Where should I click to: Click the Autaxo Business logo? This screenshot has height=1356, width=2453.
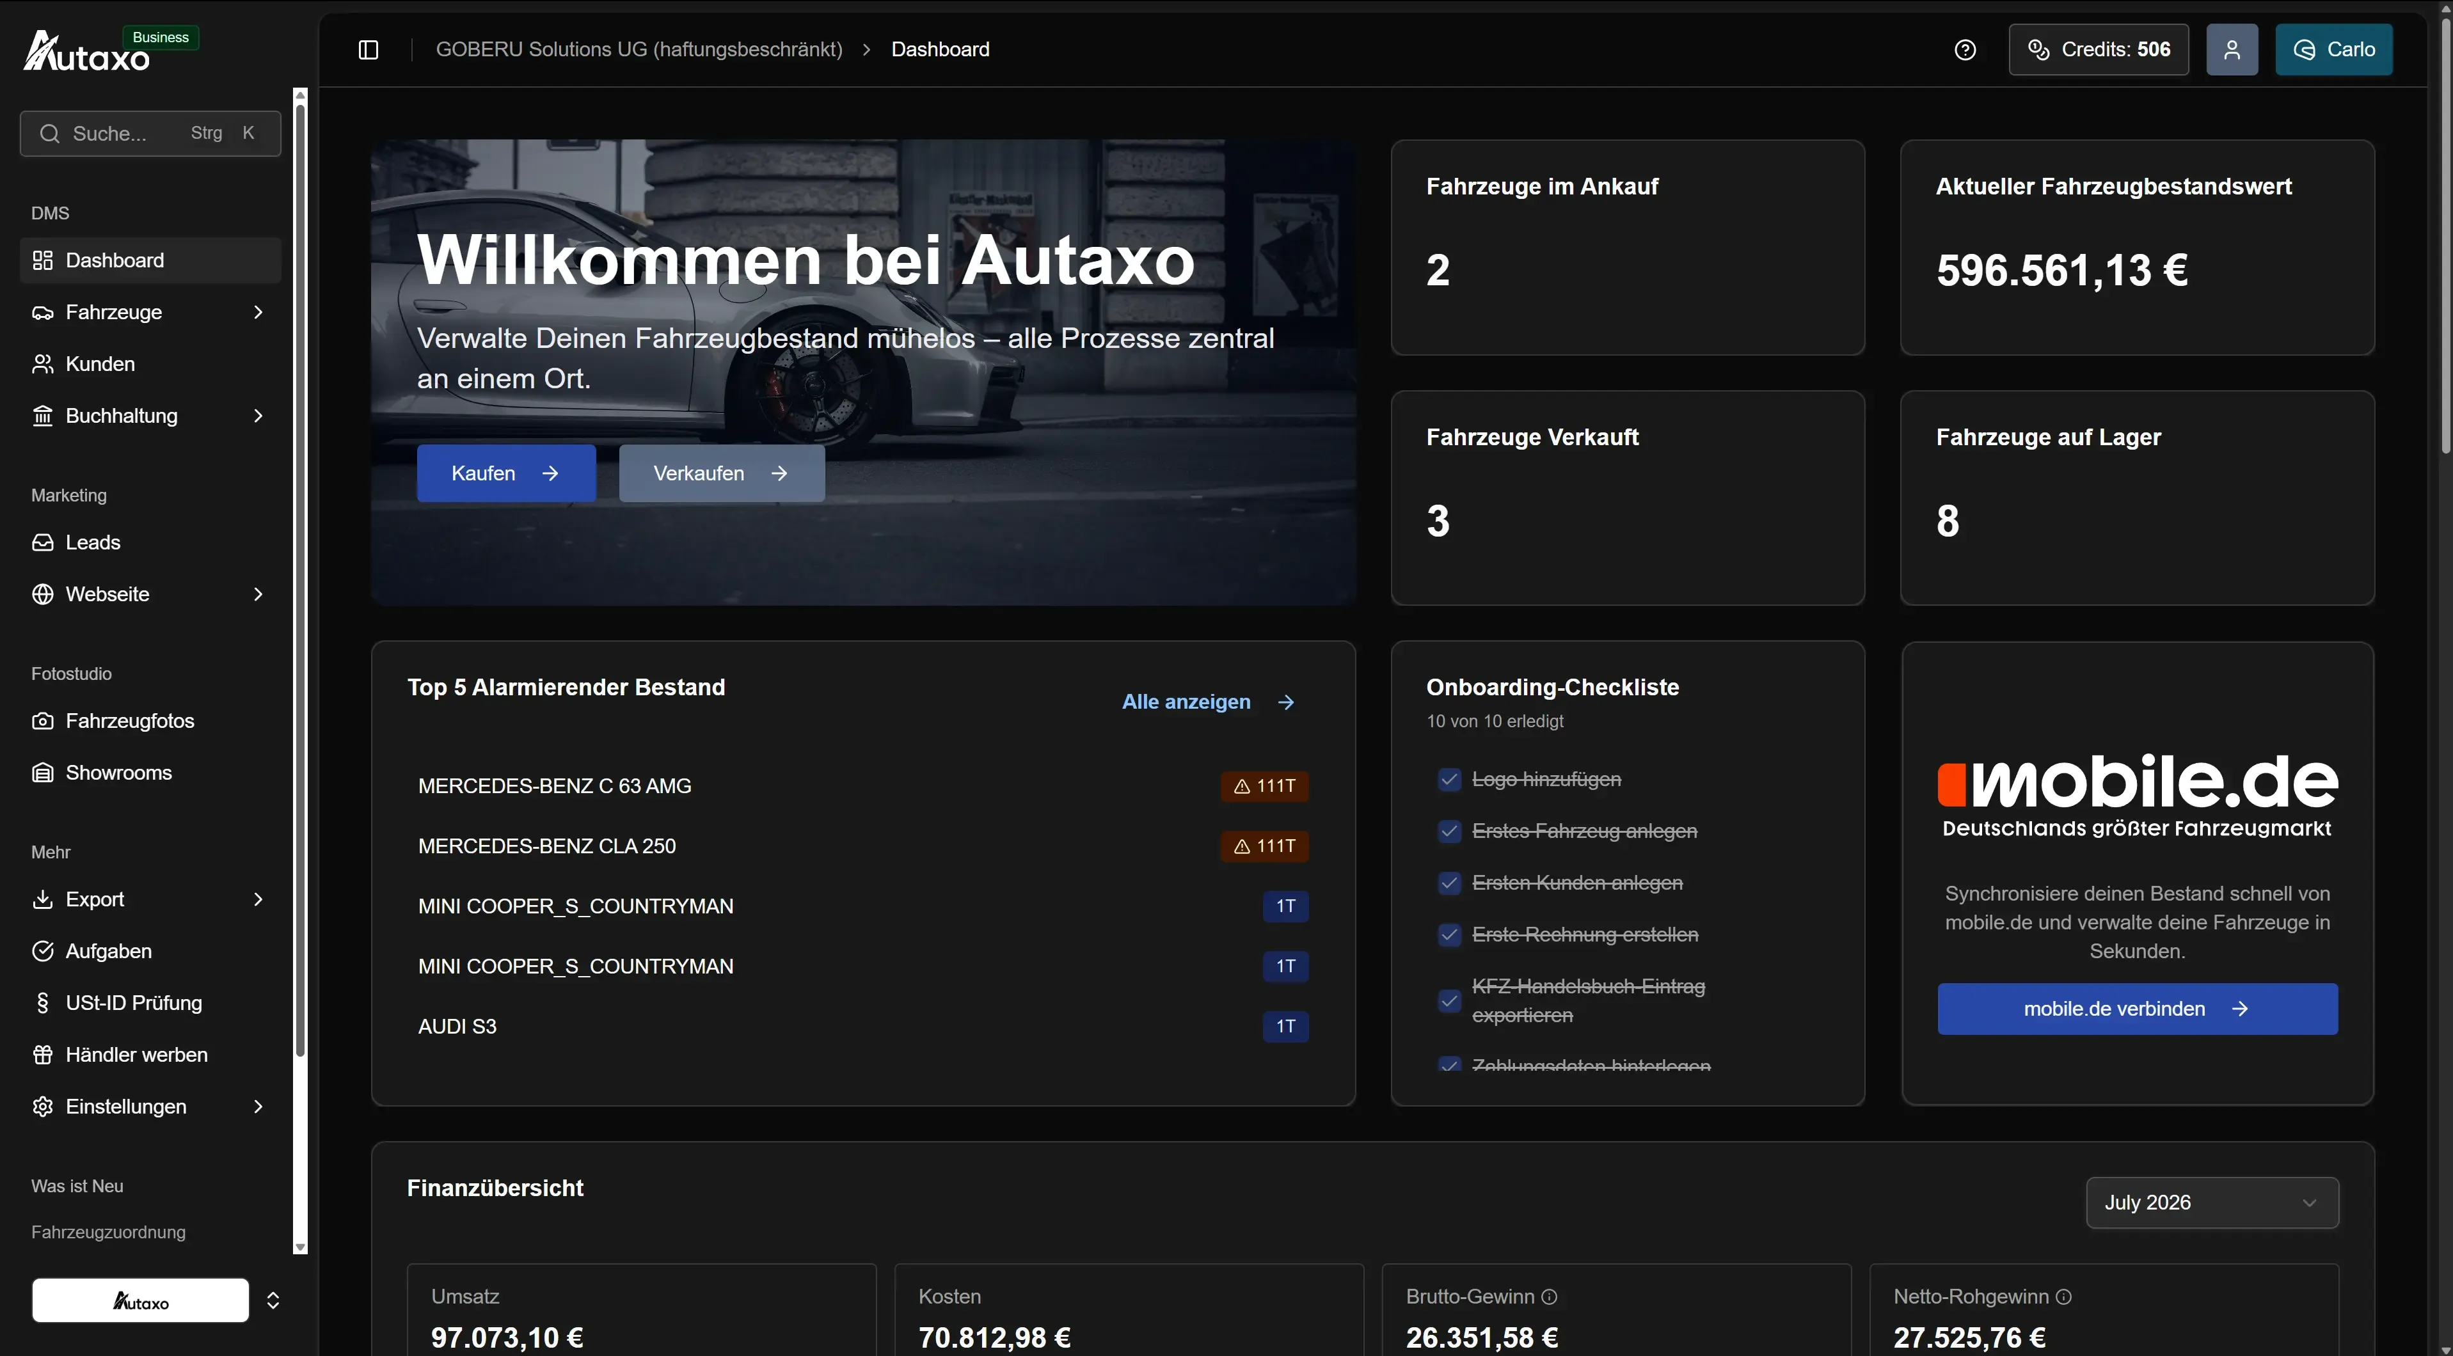[x=111, y=51]
